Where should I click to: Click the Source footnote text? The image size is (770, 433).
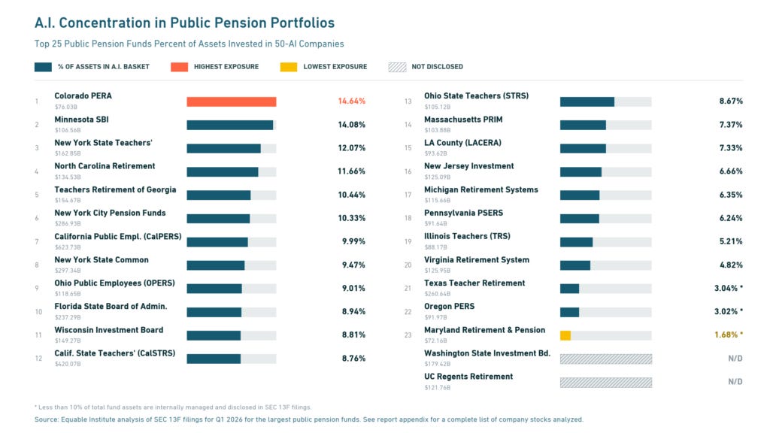309,419
